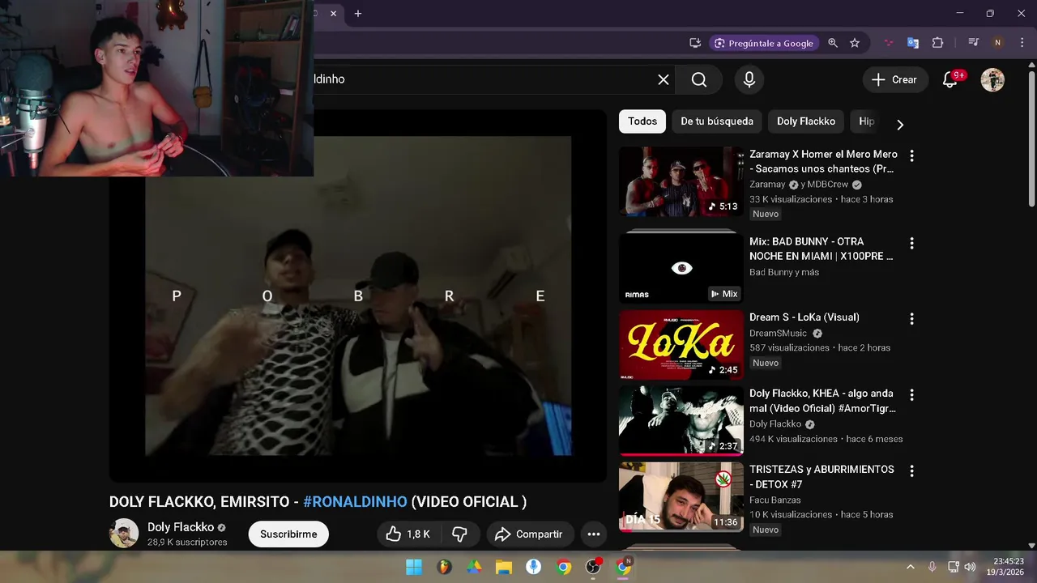The image size is (1037, 583).
Task: Open OBS Studio from the taskbar
Action: tap(594, 567)
